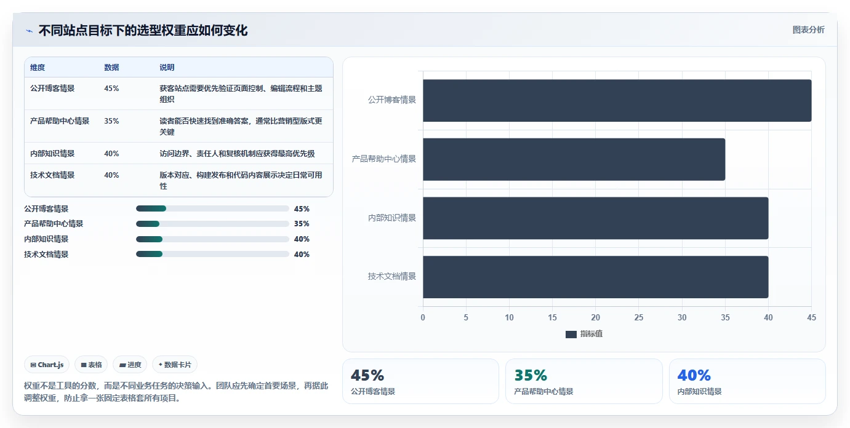The height and width of the screenshot is (428, 850).
Task: Click the 技术文档情景 chart bar
Action: click(x=595, y=277)
